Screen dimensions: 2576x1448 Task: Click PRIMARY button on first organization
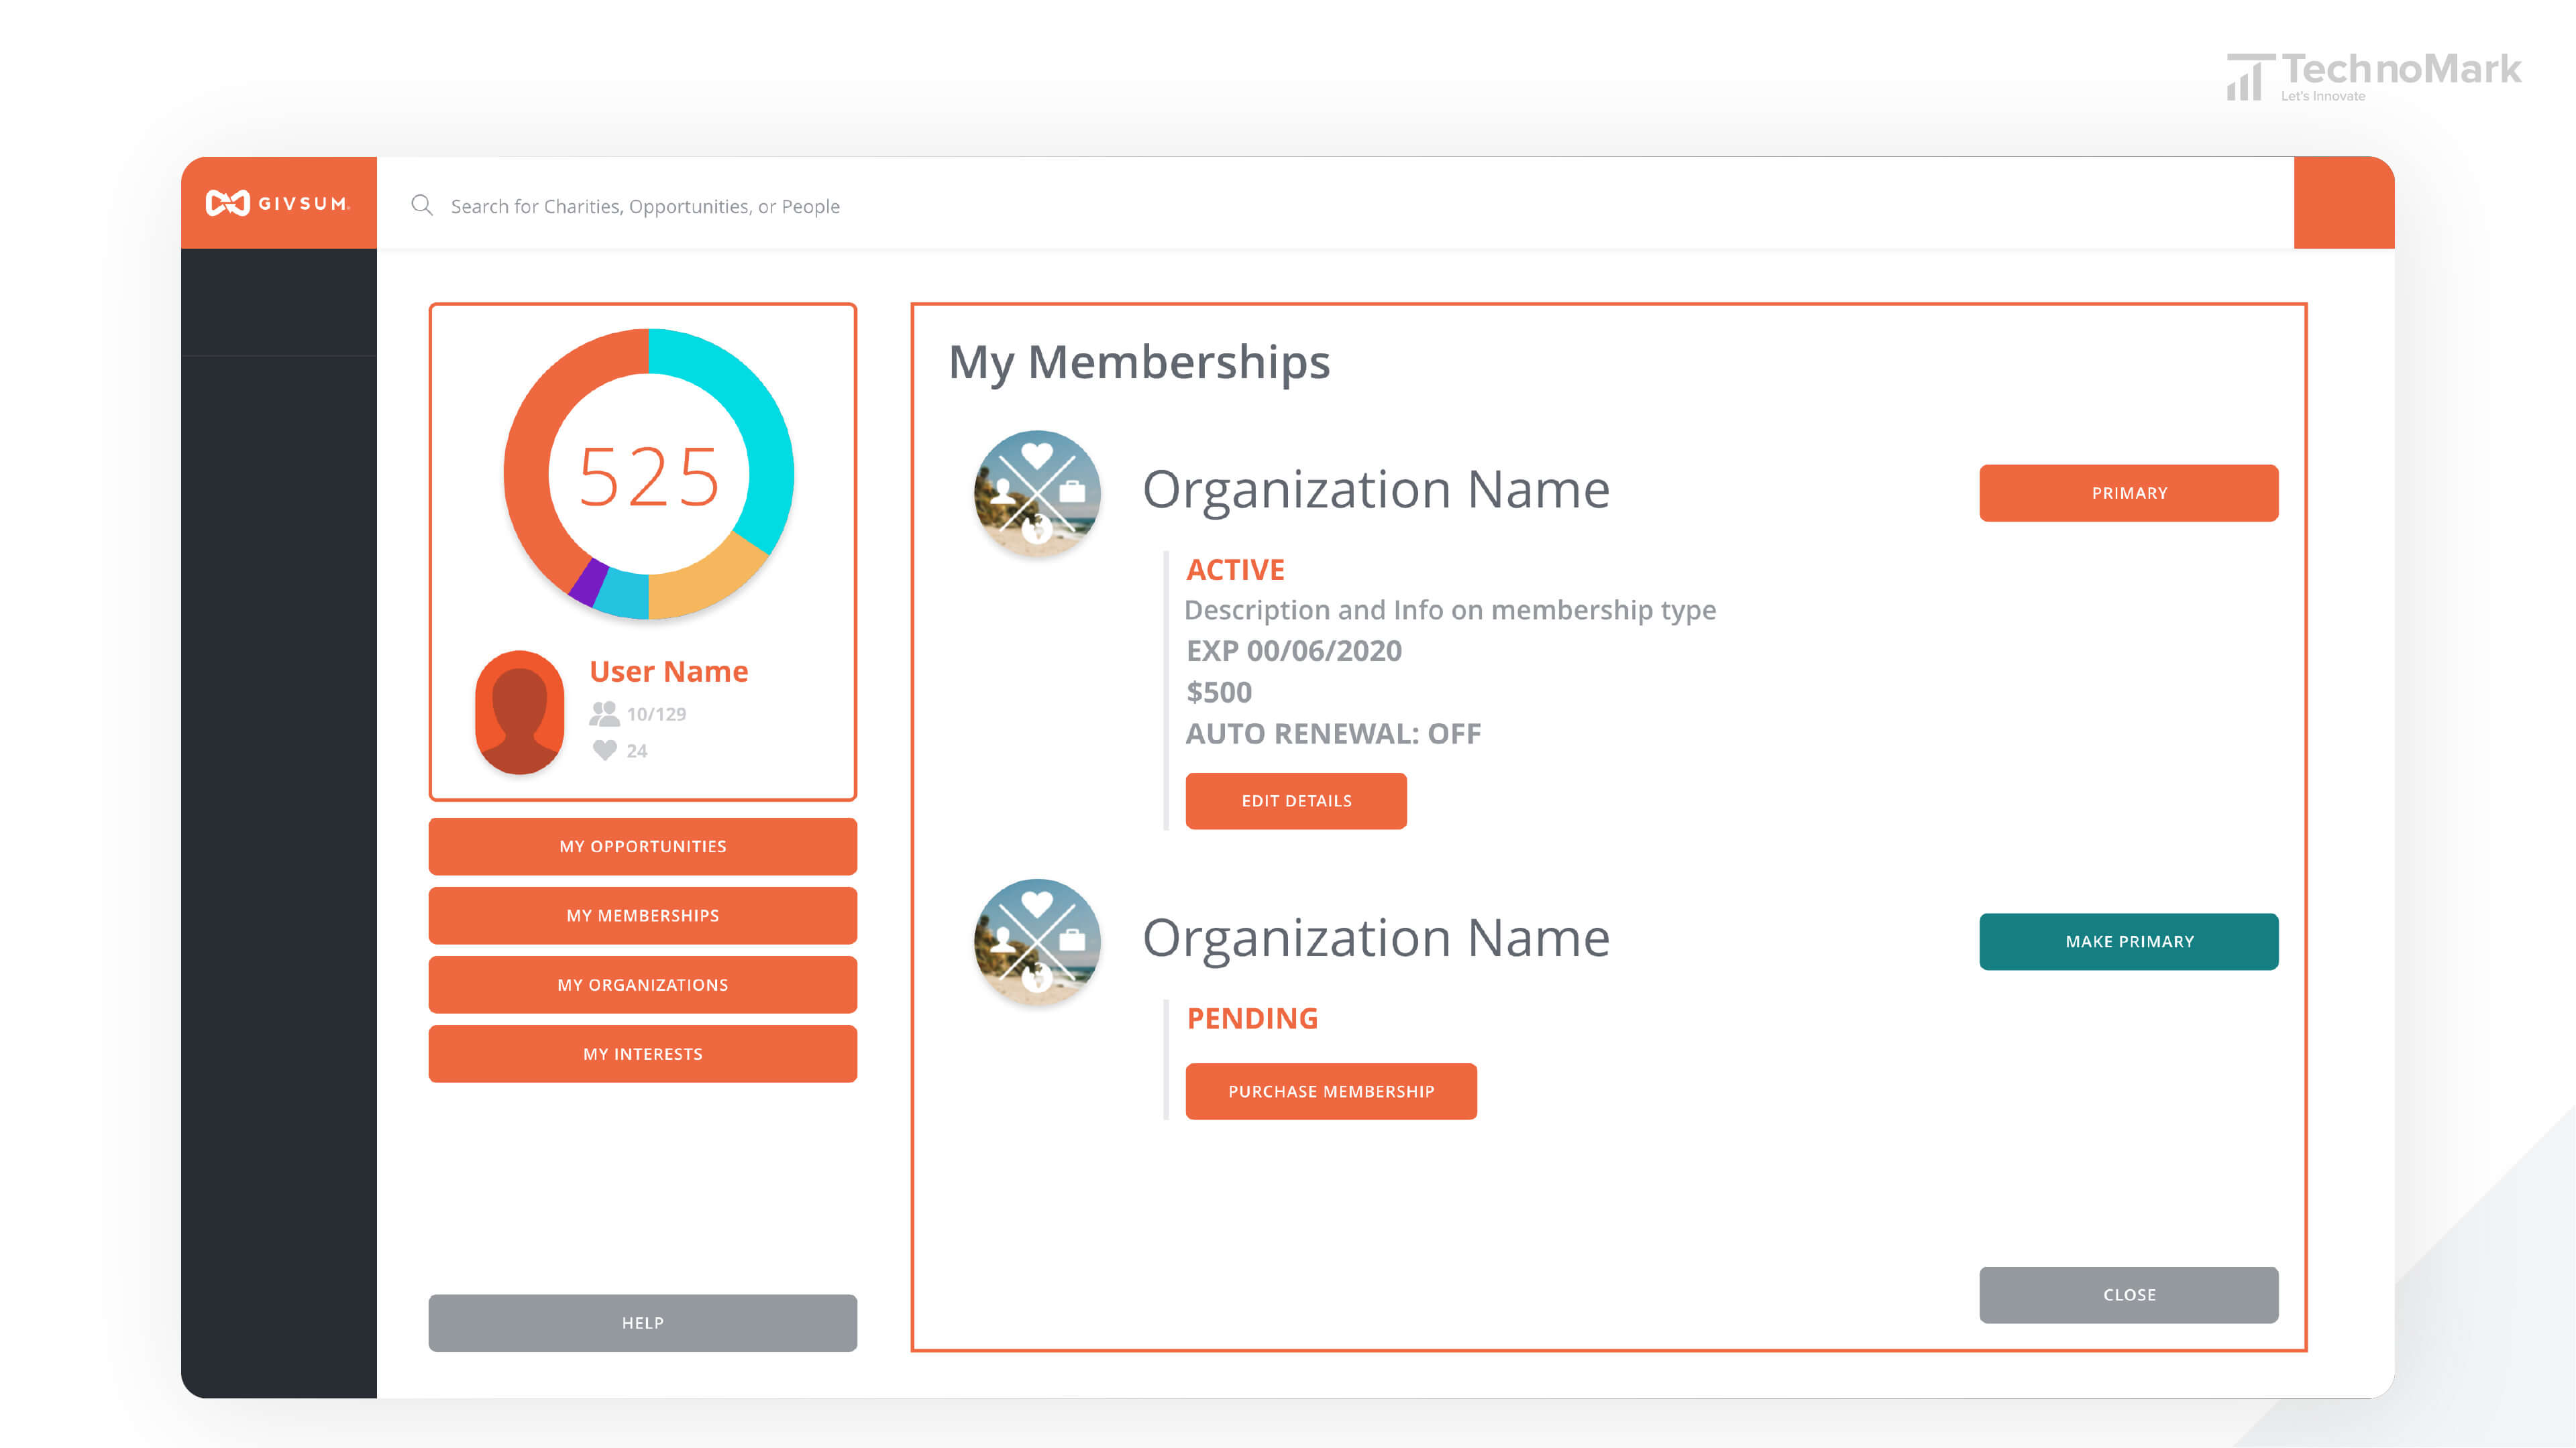(2129, 491)
